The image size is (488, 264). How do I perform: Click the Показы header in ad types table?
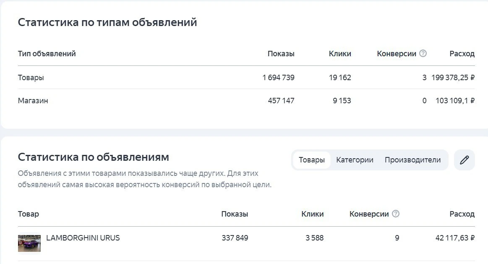[281, 54]
